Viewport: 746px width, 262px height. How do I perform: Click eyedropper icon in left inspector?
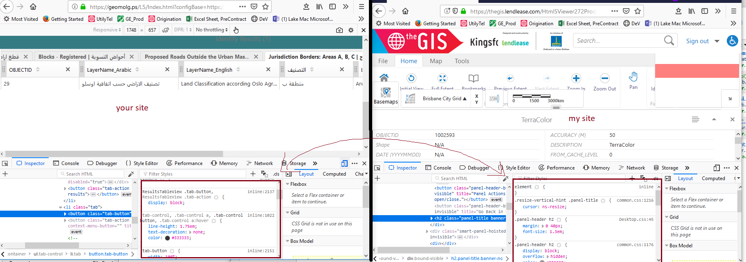coord(131,174)
